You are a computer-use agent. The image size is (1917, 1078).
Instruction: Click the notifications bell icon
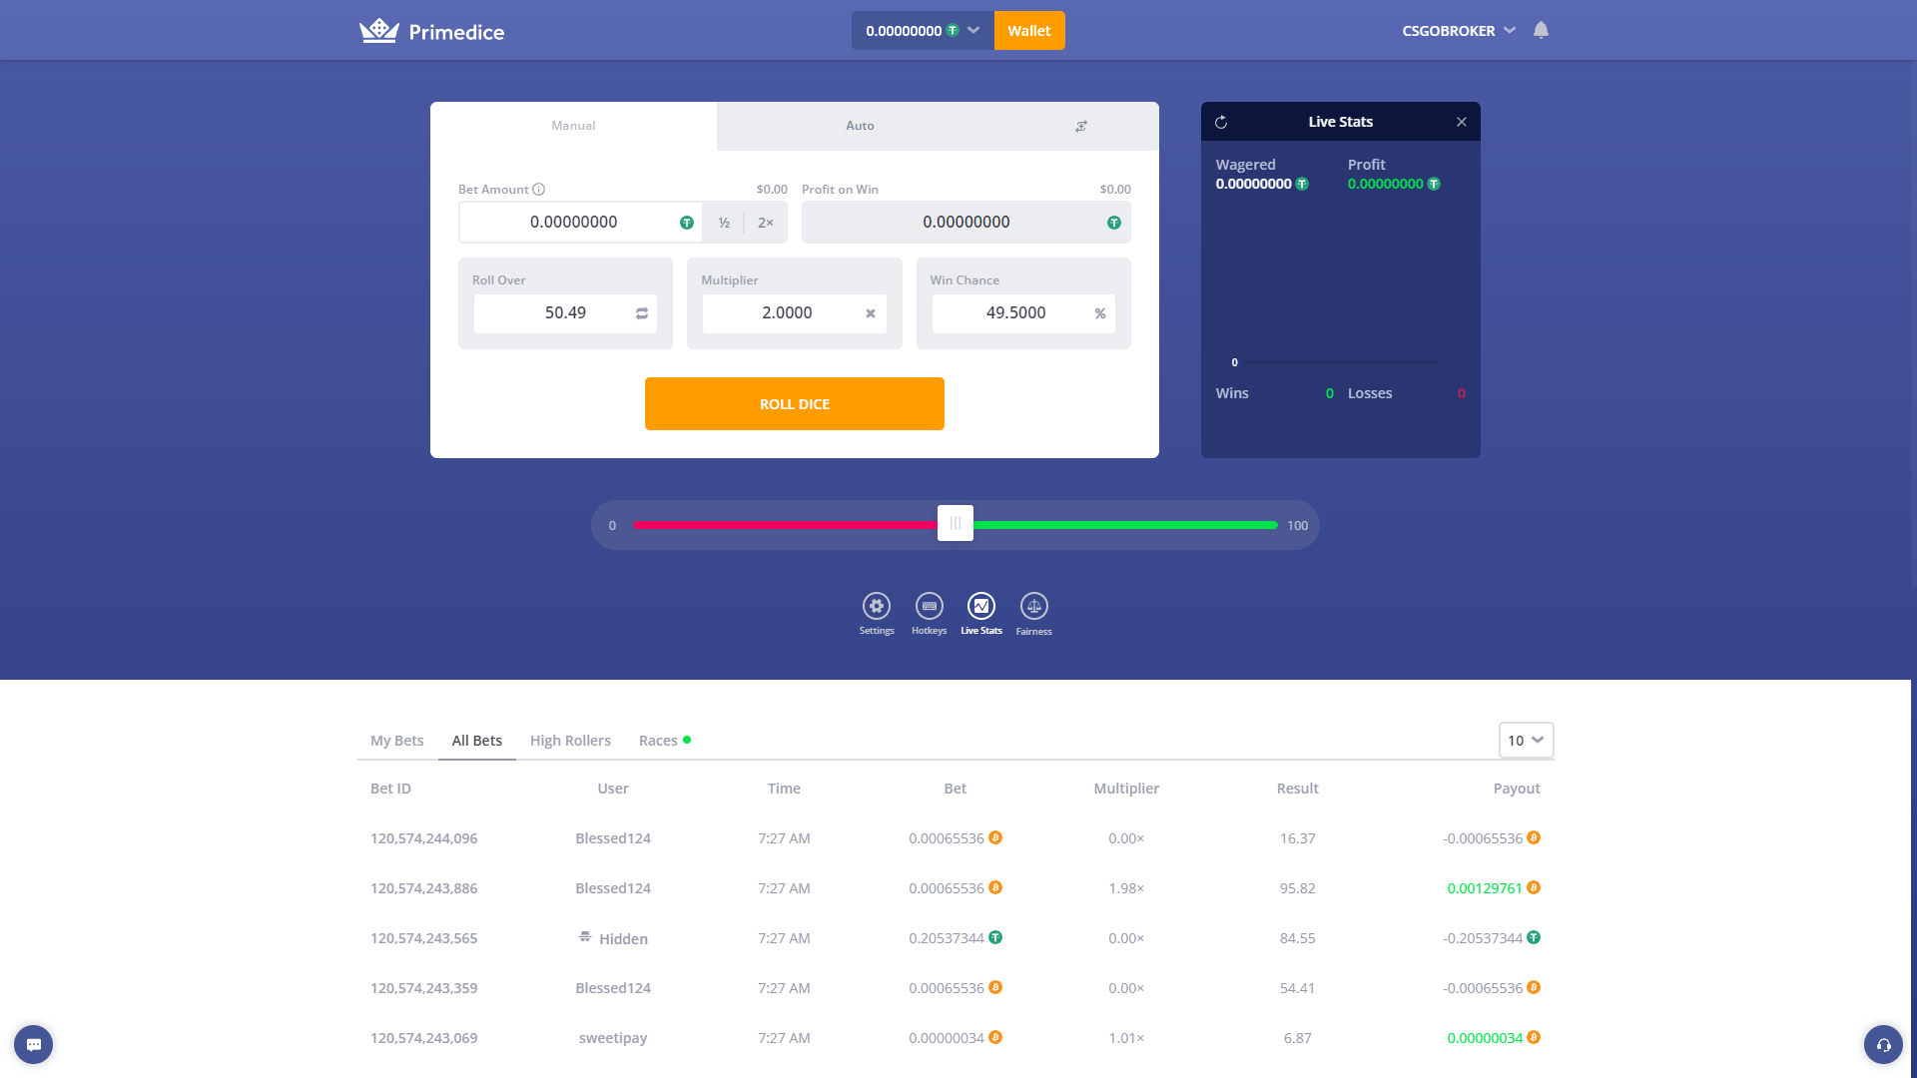pyautogui.click(x=1541, y=30)
